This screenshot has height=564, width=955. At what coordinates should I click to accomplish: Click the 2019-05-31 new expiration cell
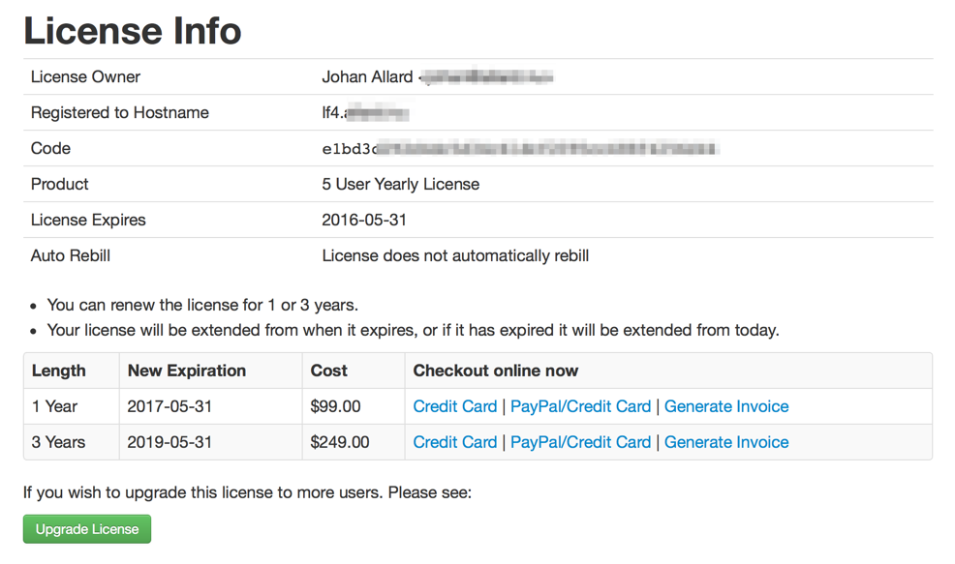point(169,442)
